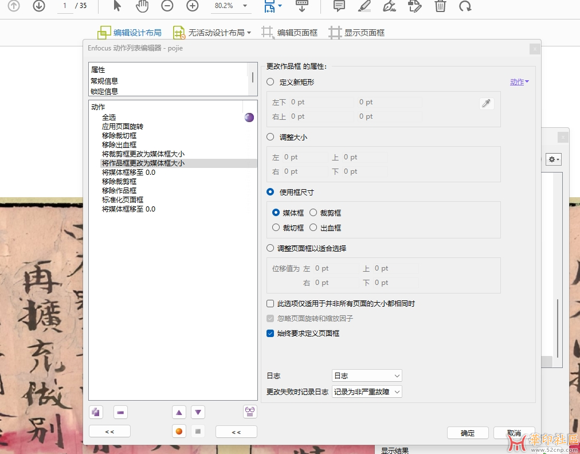Screen dimensions: 580x454
Task: Zoom in with the plus icon
Action: point(193,6)
